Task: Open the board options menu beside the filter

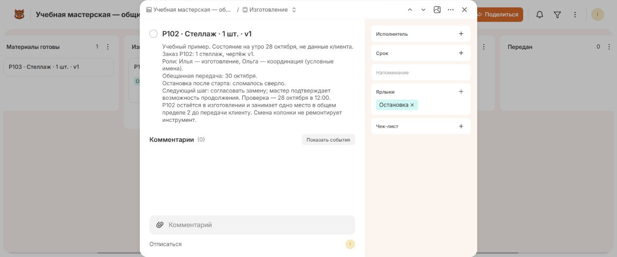Action: (575, 14)
